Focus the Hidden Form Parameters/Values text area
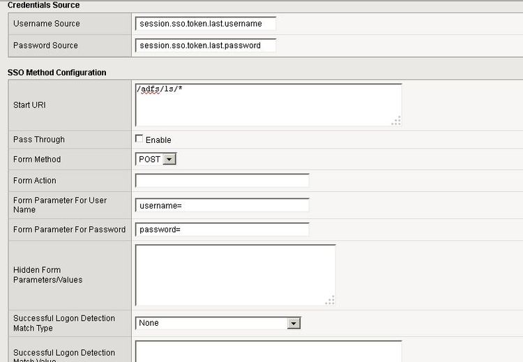Image resolution: width=523 pixels, height=362 pixels. [x=235, y=275]
